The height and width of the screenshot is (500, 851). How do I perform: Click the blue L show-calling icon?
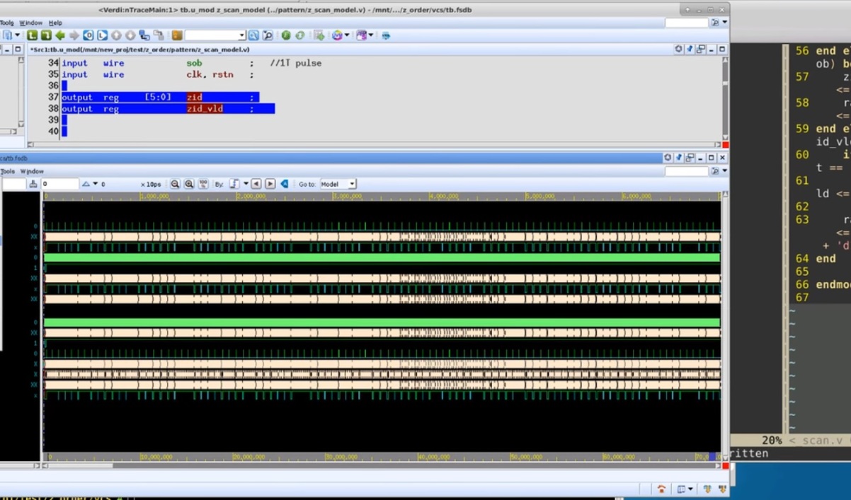(102, 35)
